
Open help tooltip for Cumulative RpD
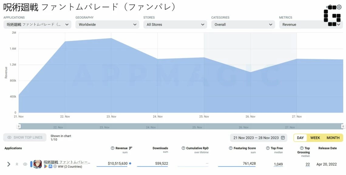183,148
